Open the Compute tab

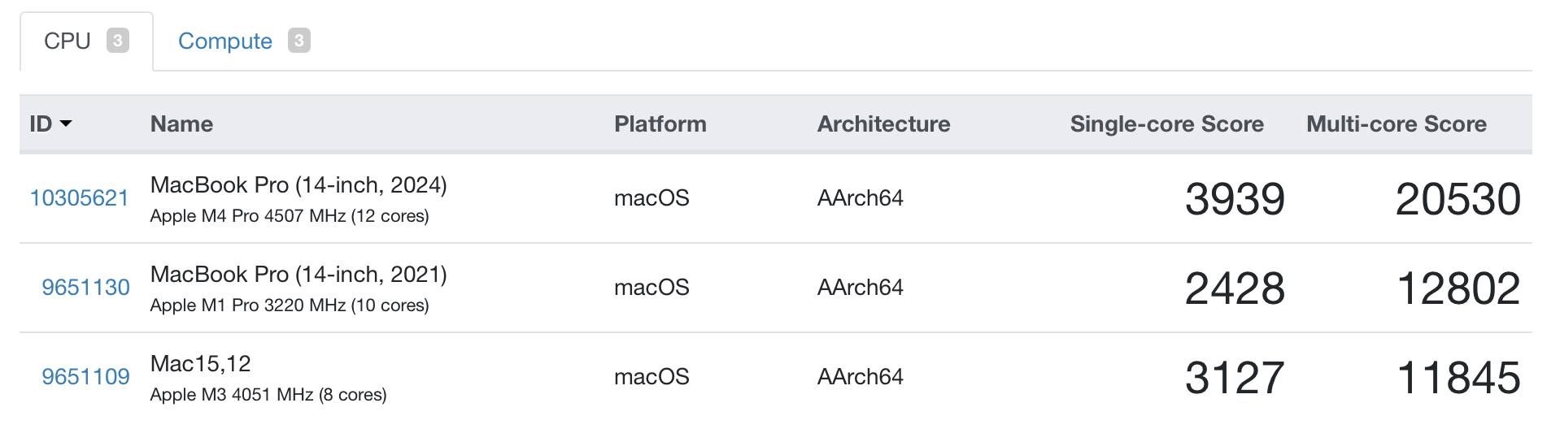tap(225, 41)
